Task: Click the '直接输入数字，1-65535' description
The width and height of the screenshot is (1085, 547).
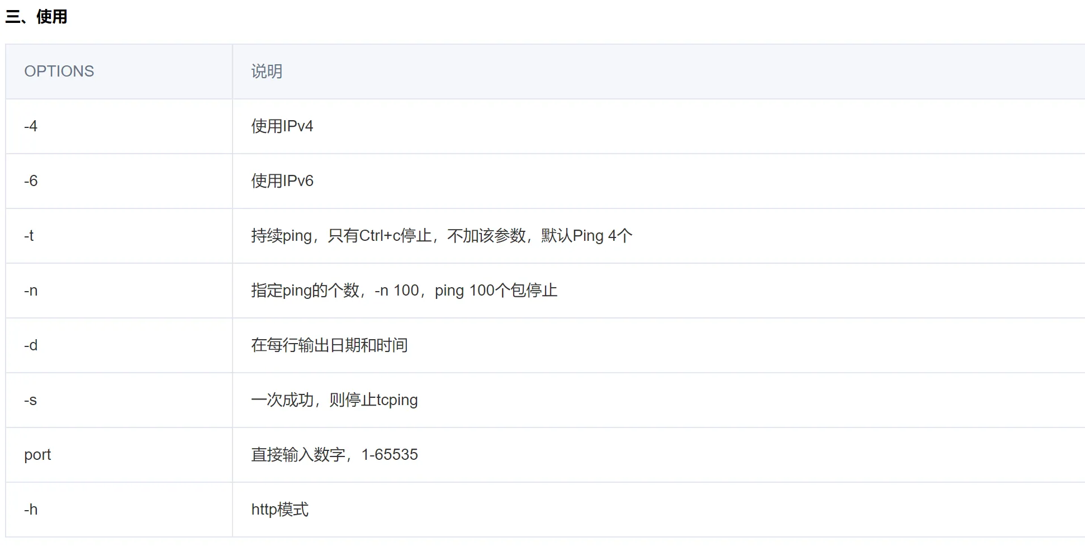Action: coord(334,455)
